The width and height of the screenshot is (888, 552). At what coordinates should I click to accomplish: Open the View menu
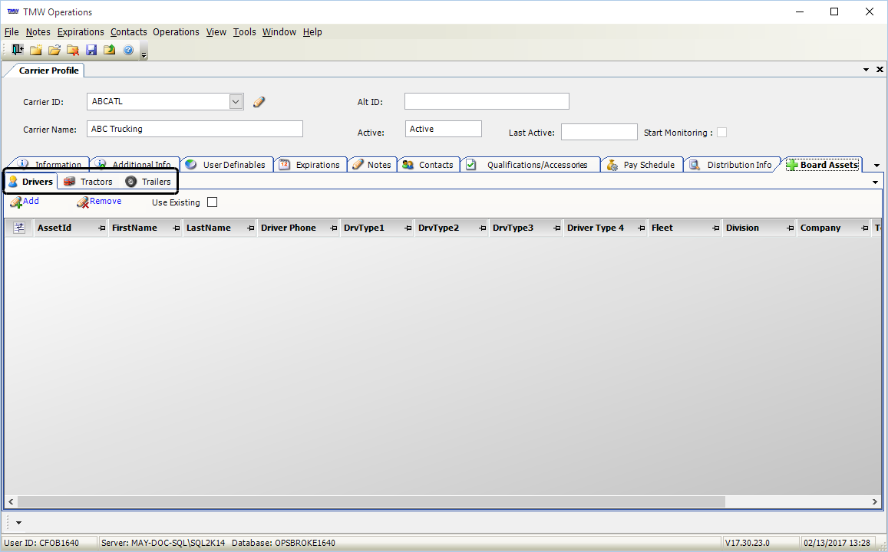click(216, 32)
